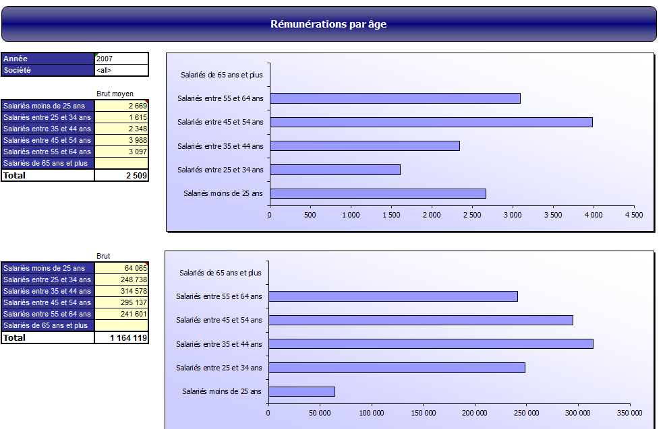The width and height of the screenshot is (665, 429).
Task: Click the 4 500 axis label in top chart
Action: click(633, 216)
